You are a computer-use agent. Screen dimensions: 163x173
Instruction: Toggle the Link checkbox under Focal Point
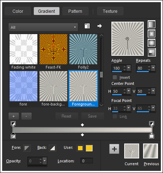[x=115, y=117]
